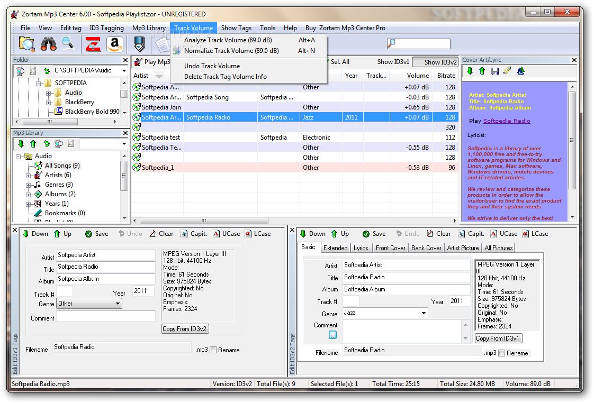594x403 pixels.
Task: Expand the Genres (3) node
Action: 29,185
